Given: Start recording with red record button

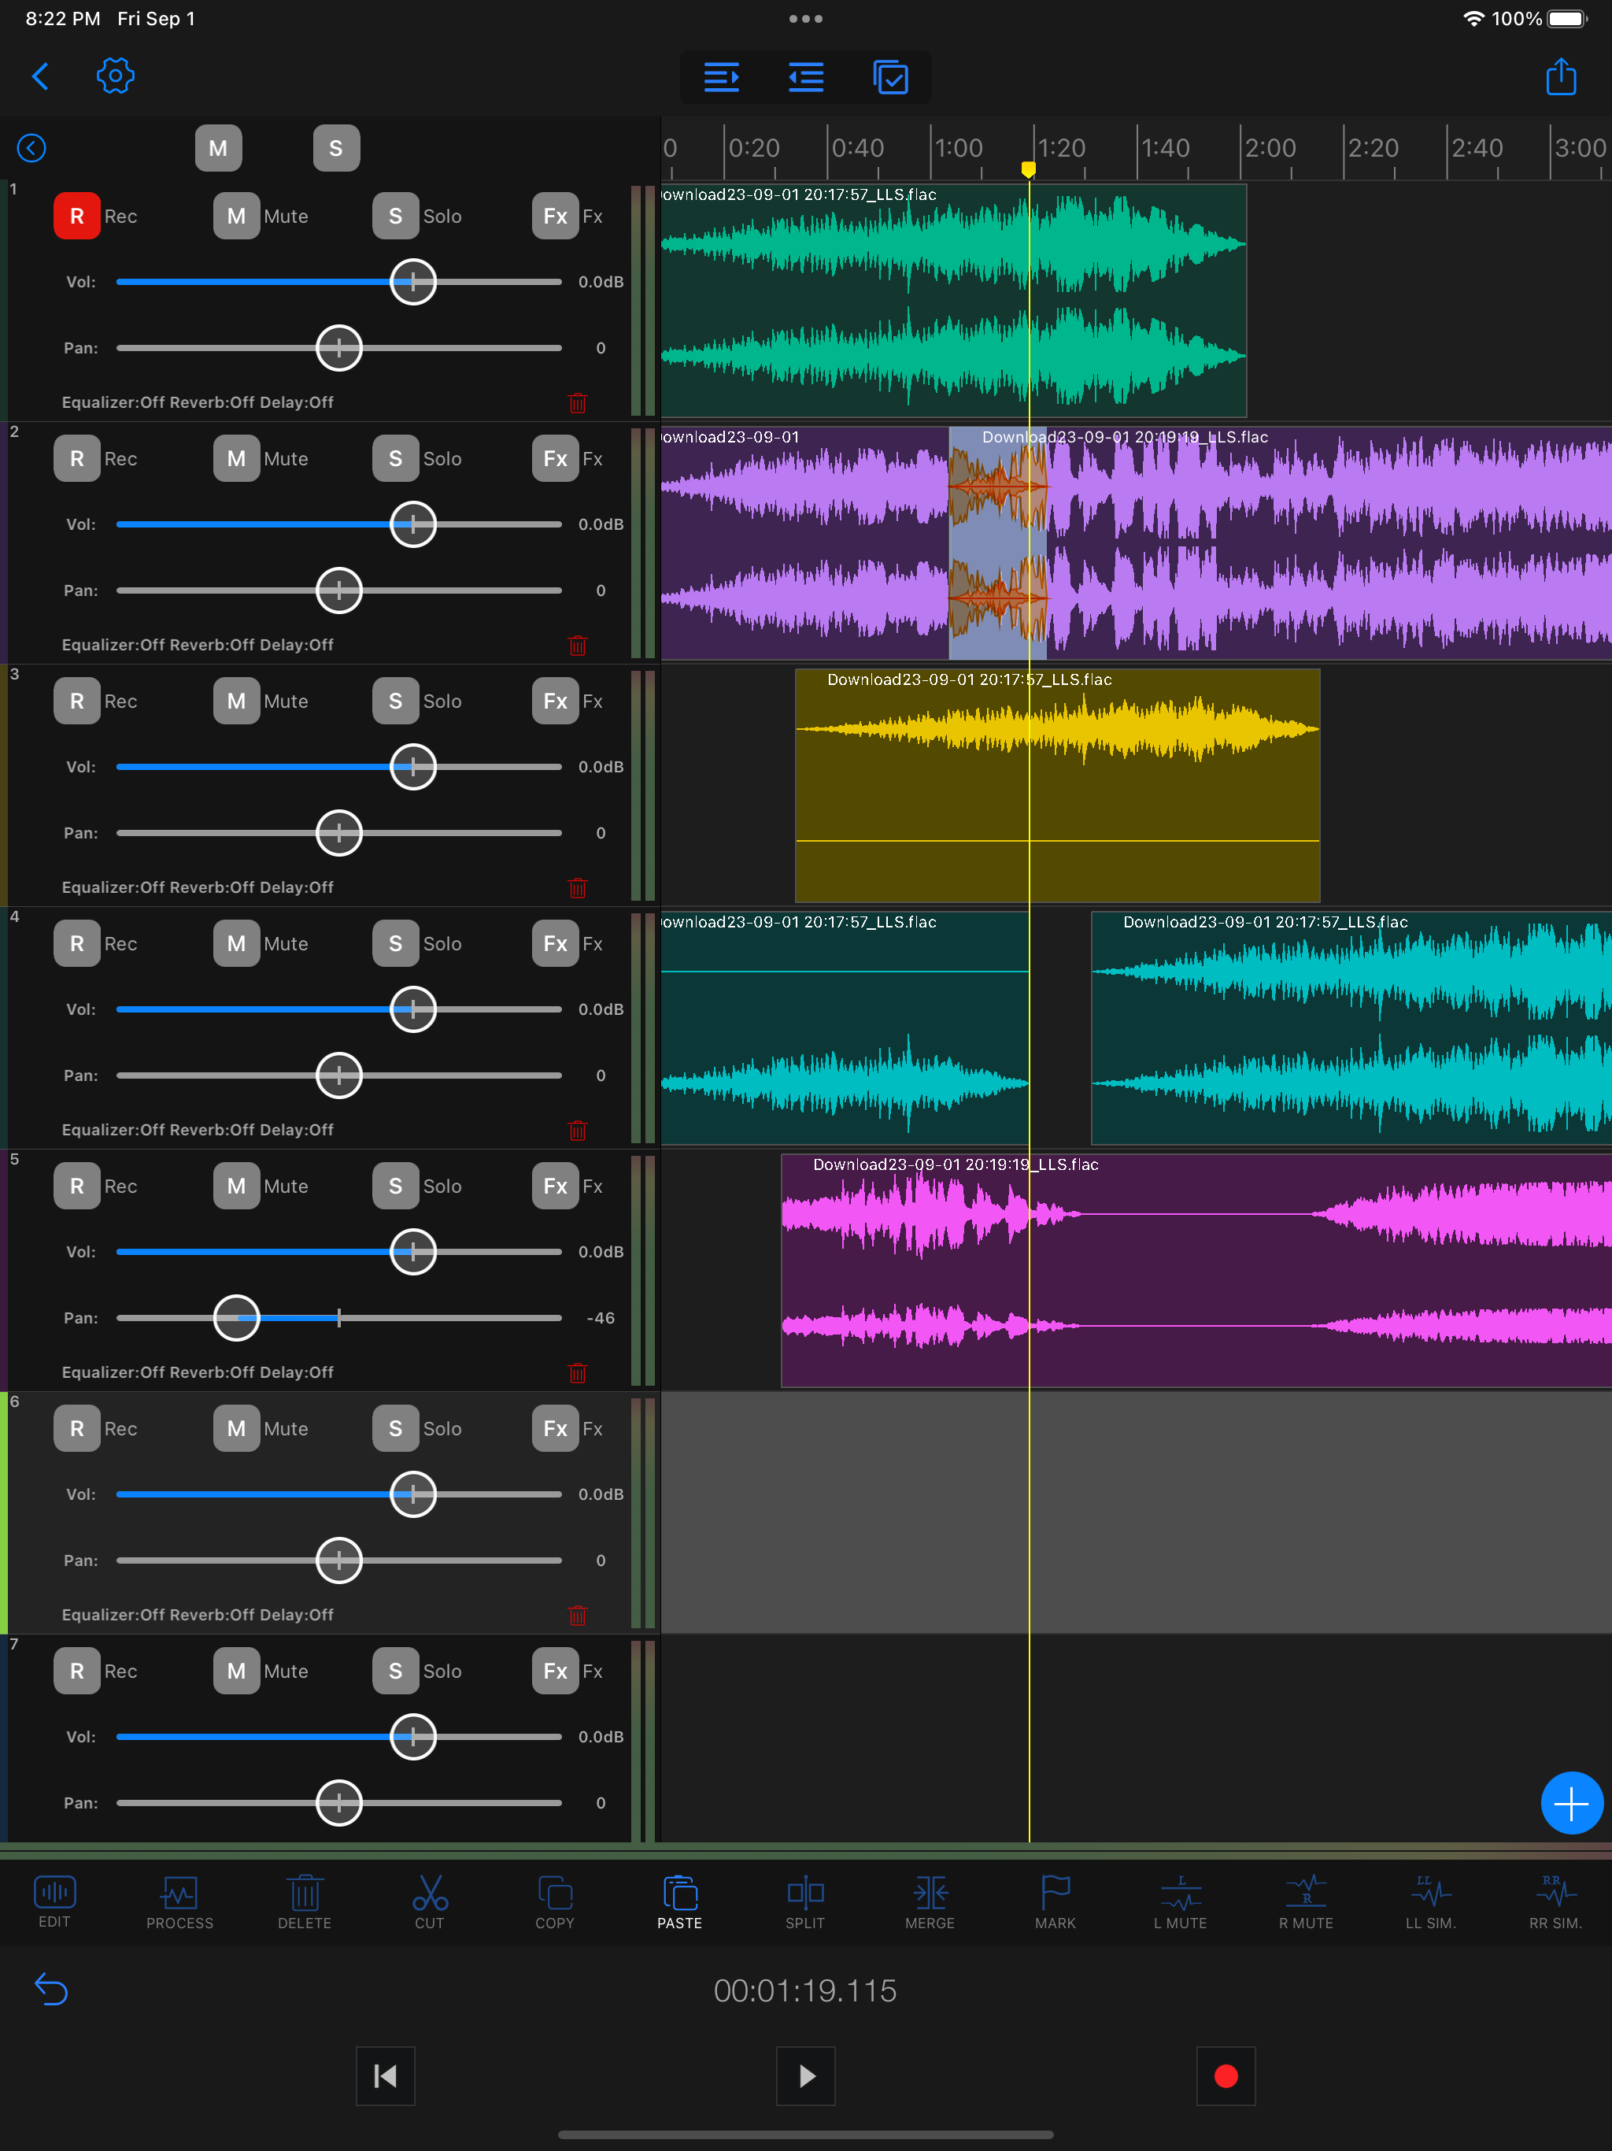Looking at the screenshot, I should click(x=1226, y=2076).
